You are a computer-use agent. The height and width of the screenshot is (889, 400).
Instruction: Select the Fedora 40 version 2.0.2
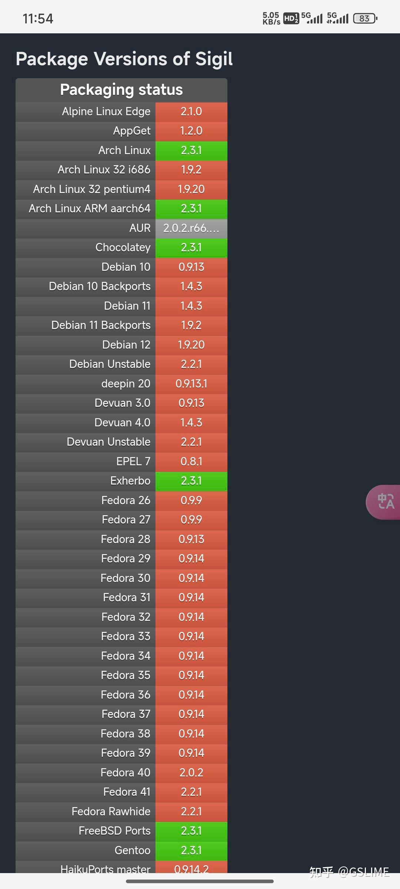click(x=191, y=773)
